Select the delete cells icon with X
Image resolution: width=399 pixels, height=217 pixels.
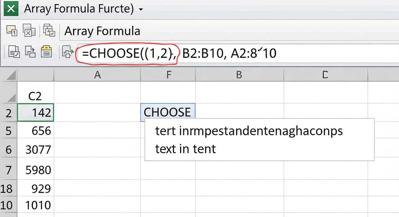29,30
